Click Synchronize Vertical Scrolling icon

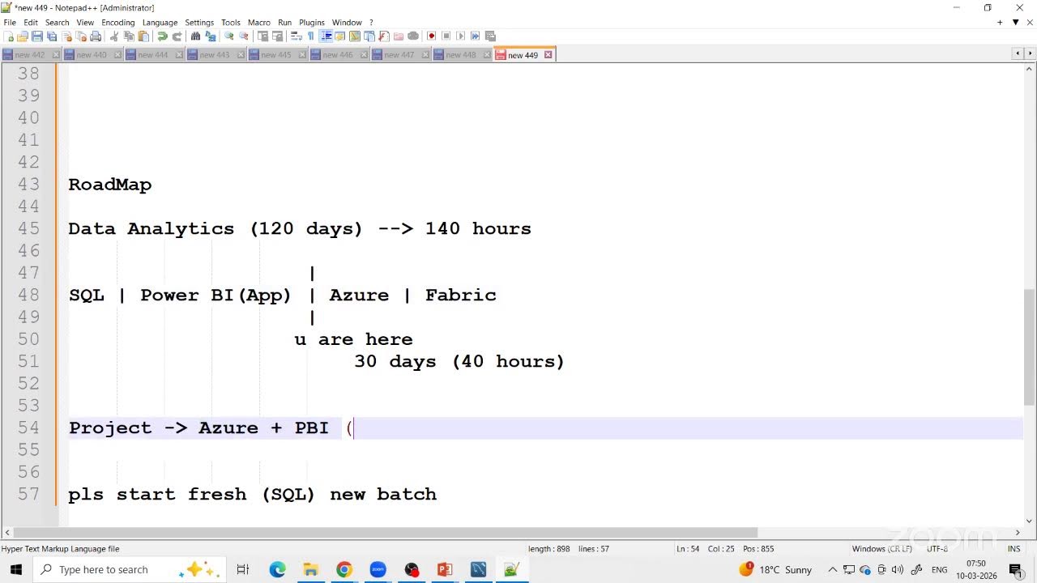click(262, 36)
